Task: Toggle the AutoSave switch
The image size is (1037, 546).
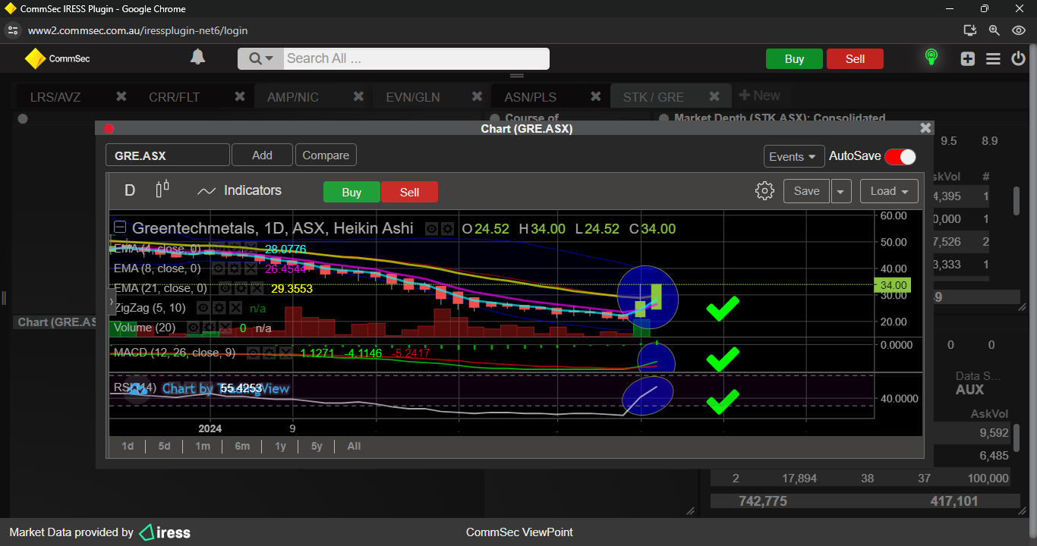Action: point(900,156)
